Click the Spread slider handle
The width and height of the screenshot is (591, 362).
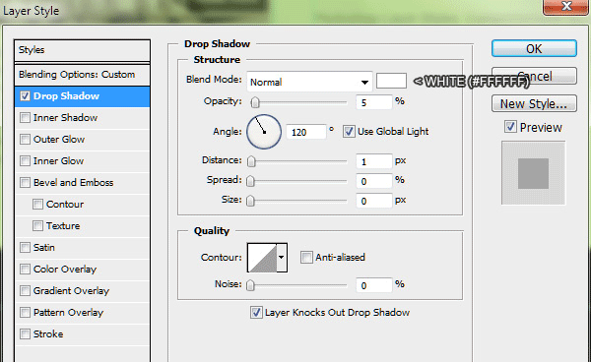coord(250,181)
